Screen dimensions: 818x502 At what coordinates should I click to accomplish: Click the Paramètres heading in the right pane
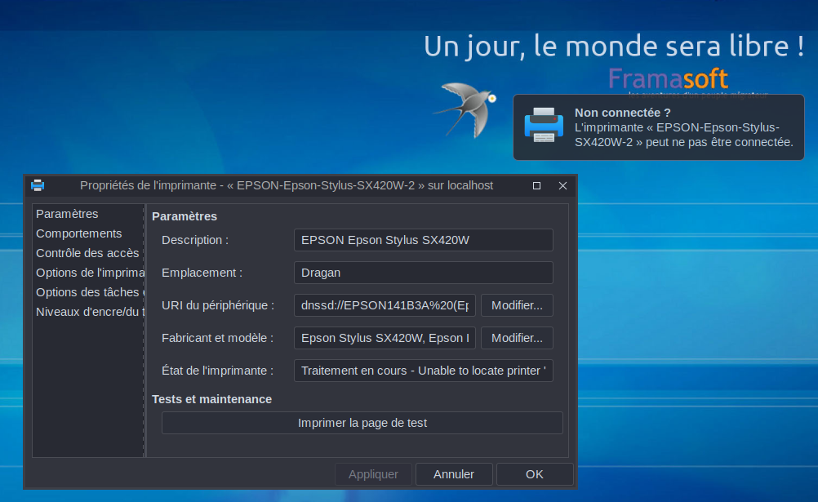tap(184, 216)
